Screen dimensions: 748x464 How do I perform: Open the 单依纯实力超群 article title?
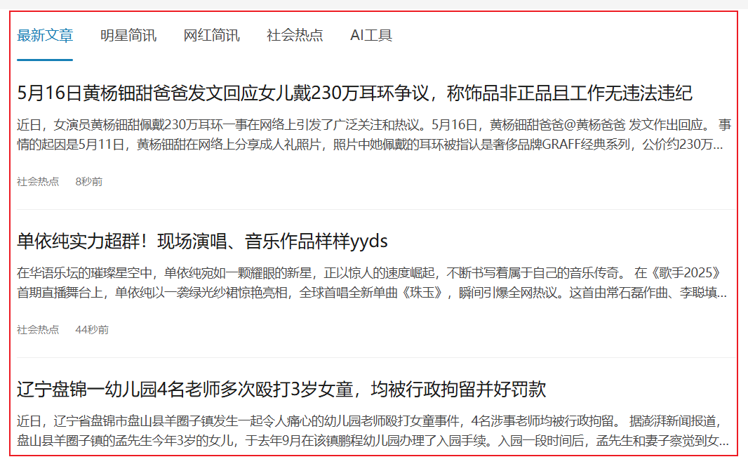point(202,241)
